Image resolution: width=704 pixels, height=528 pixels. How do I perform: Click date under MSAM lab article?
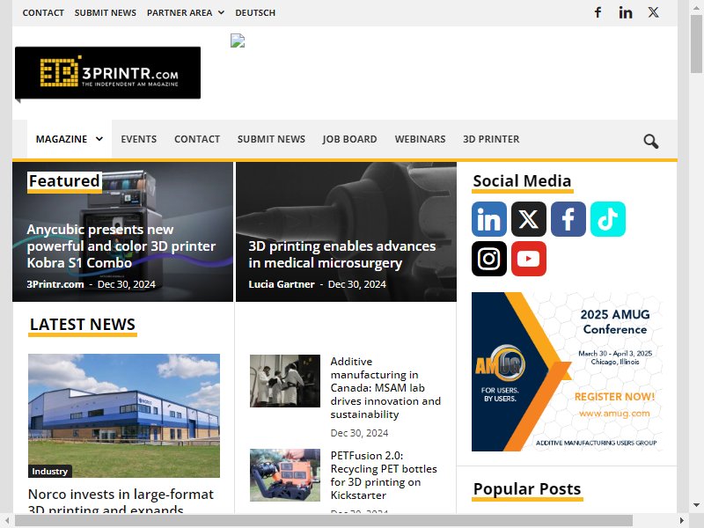click(359, 433)
